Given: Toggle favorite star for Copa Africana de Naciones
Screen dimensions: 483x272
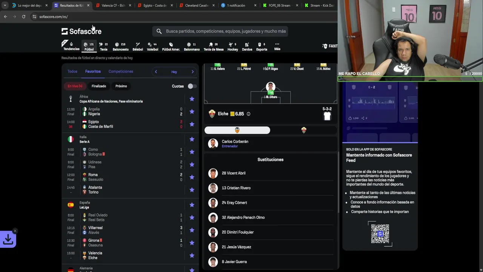Looking at the screenshot, I should click(x=192, y=99).
